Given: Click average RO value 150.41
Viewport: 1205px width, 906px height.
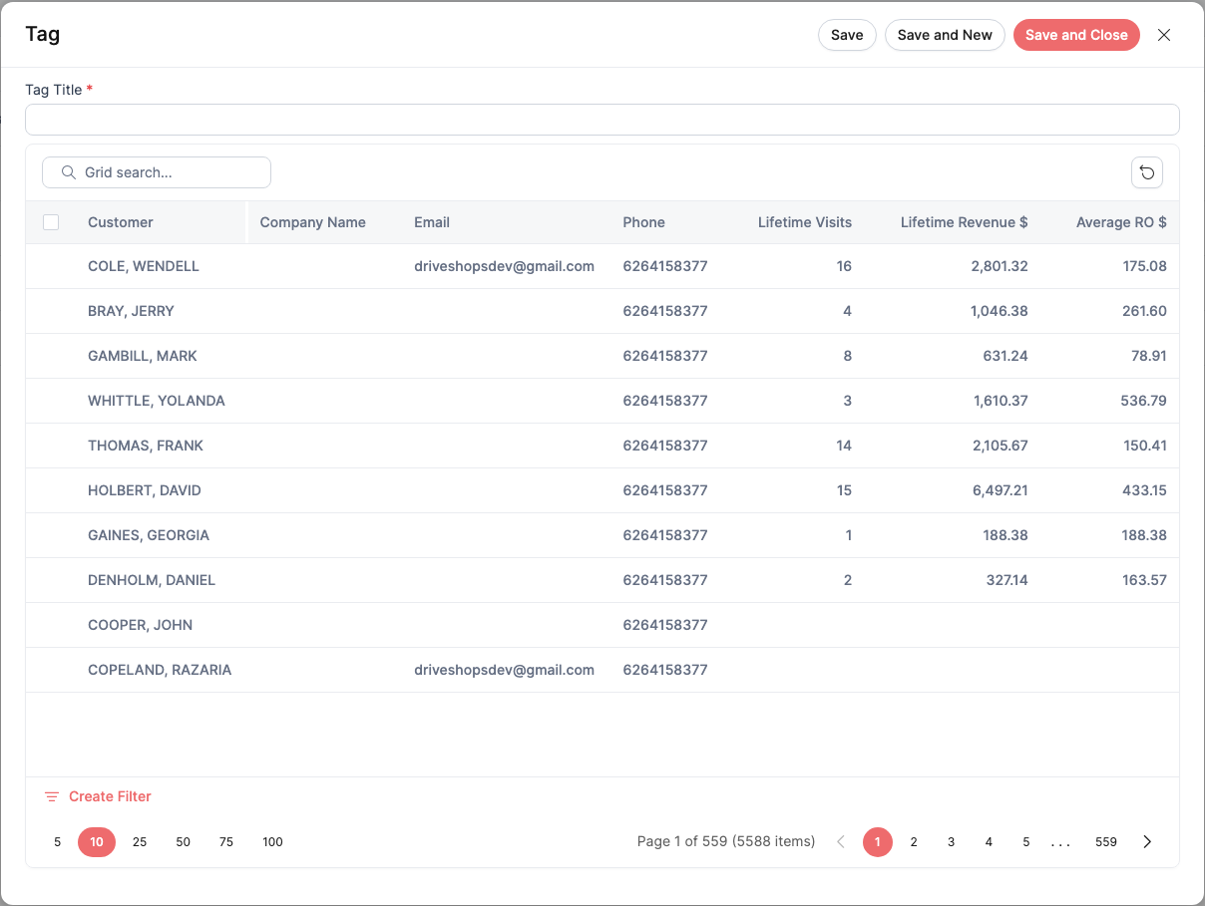Looking at the screenshot, I should tap(1145, 446).
